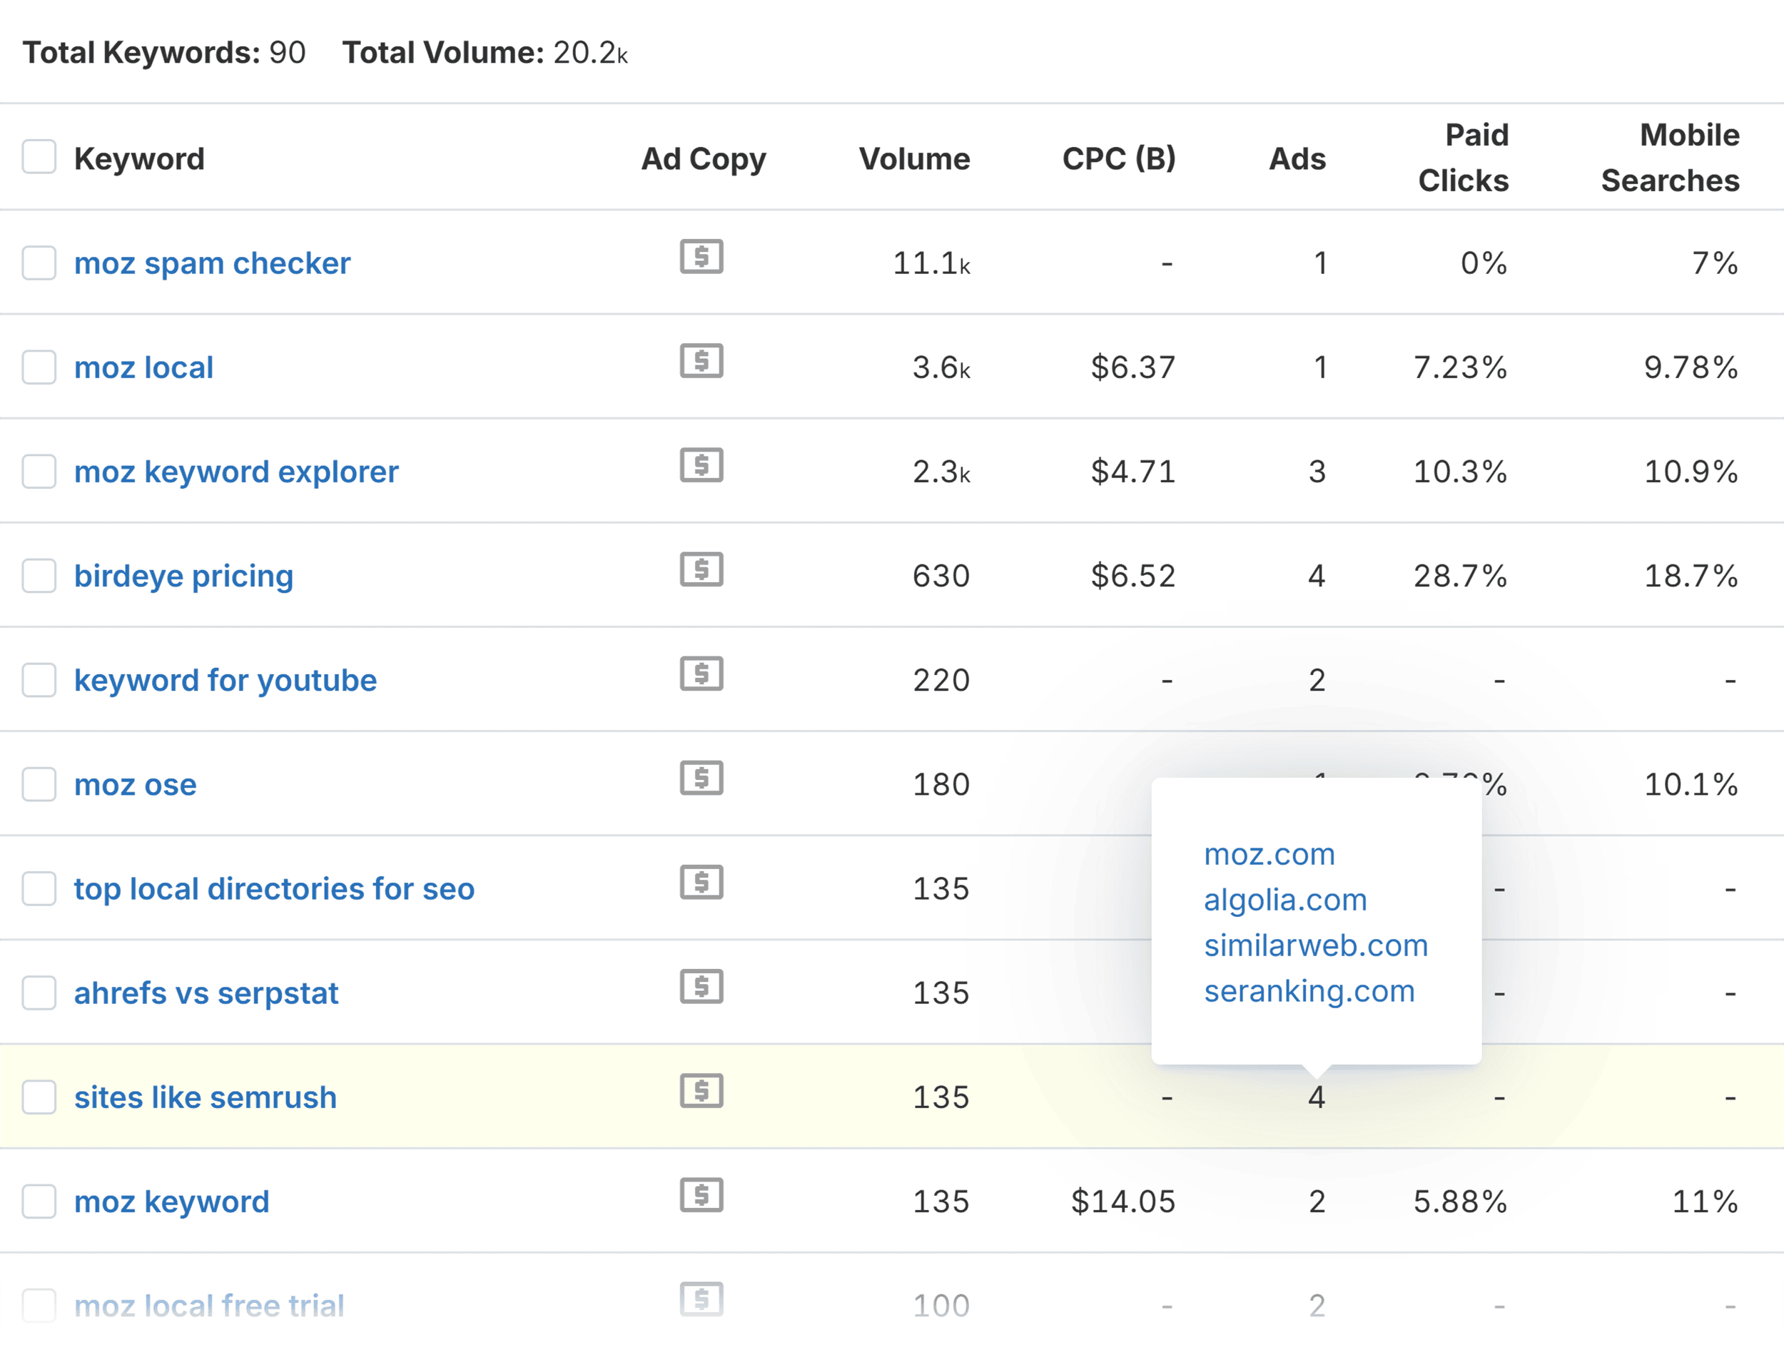Image resolution: width=1784 pixels, height=1360 pixels.
Task: Check the moz keyword explorer row checkbox
Action: point(39,472)
